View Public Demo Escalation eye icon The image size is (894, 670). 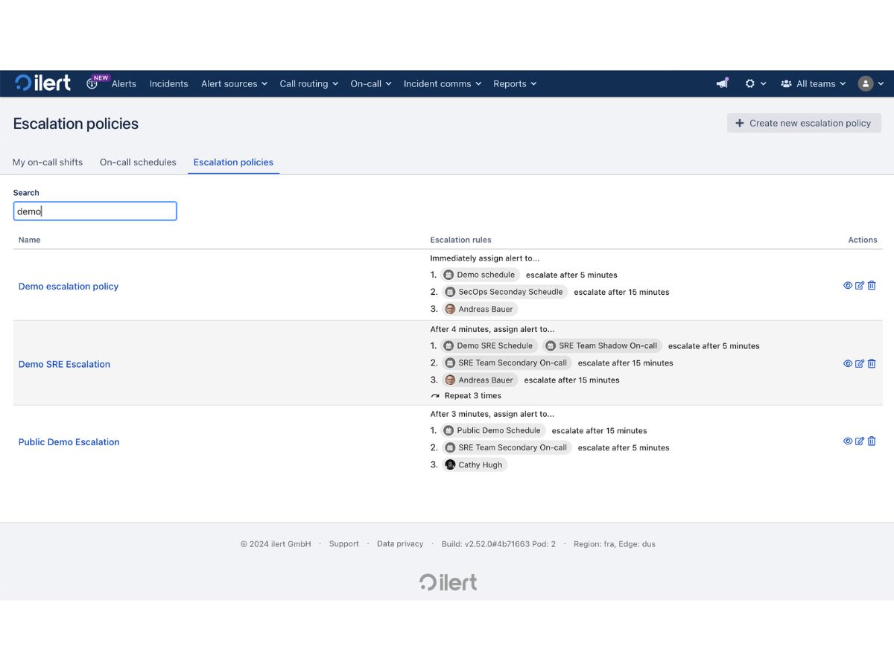coord(848,441)
